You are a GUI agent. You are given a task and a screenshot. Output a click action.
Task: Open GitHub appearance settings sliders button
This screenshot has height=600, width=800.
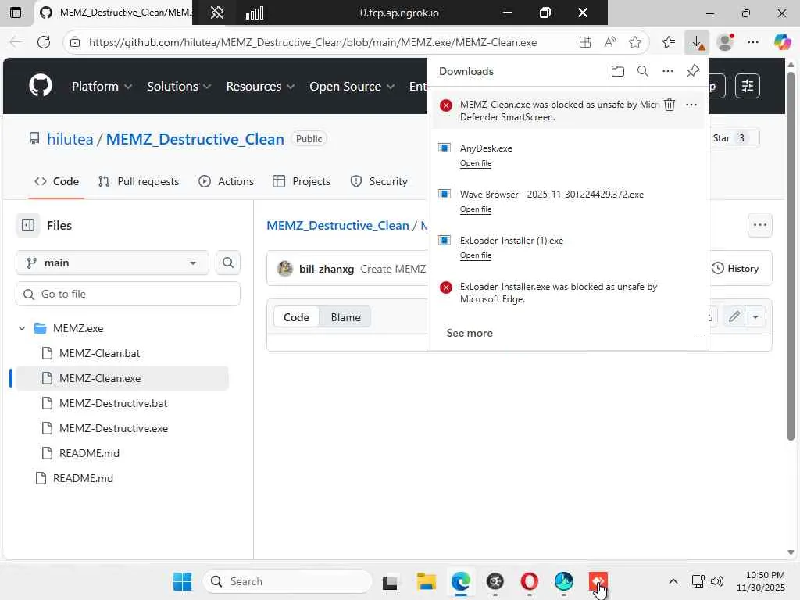coord(748,86)
